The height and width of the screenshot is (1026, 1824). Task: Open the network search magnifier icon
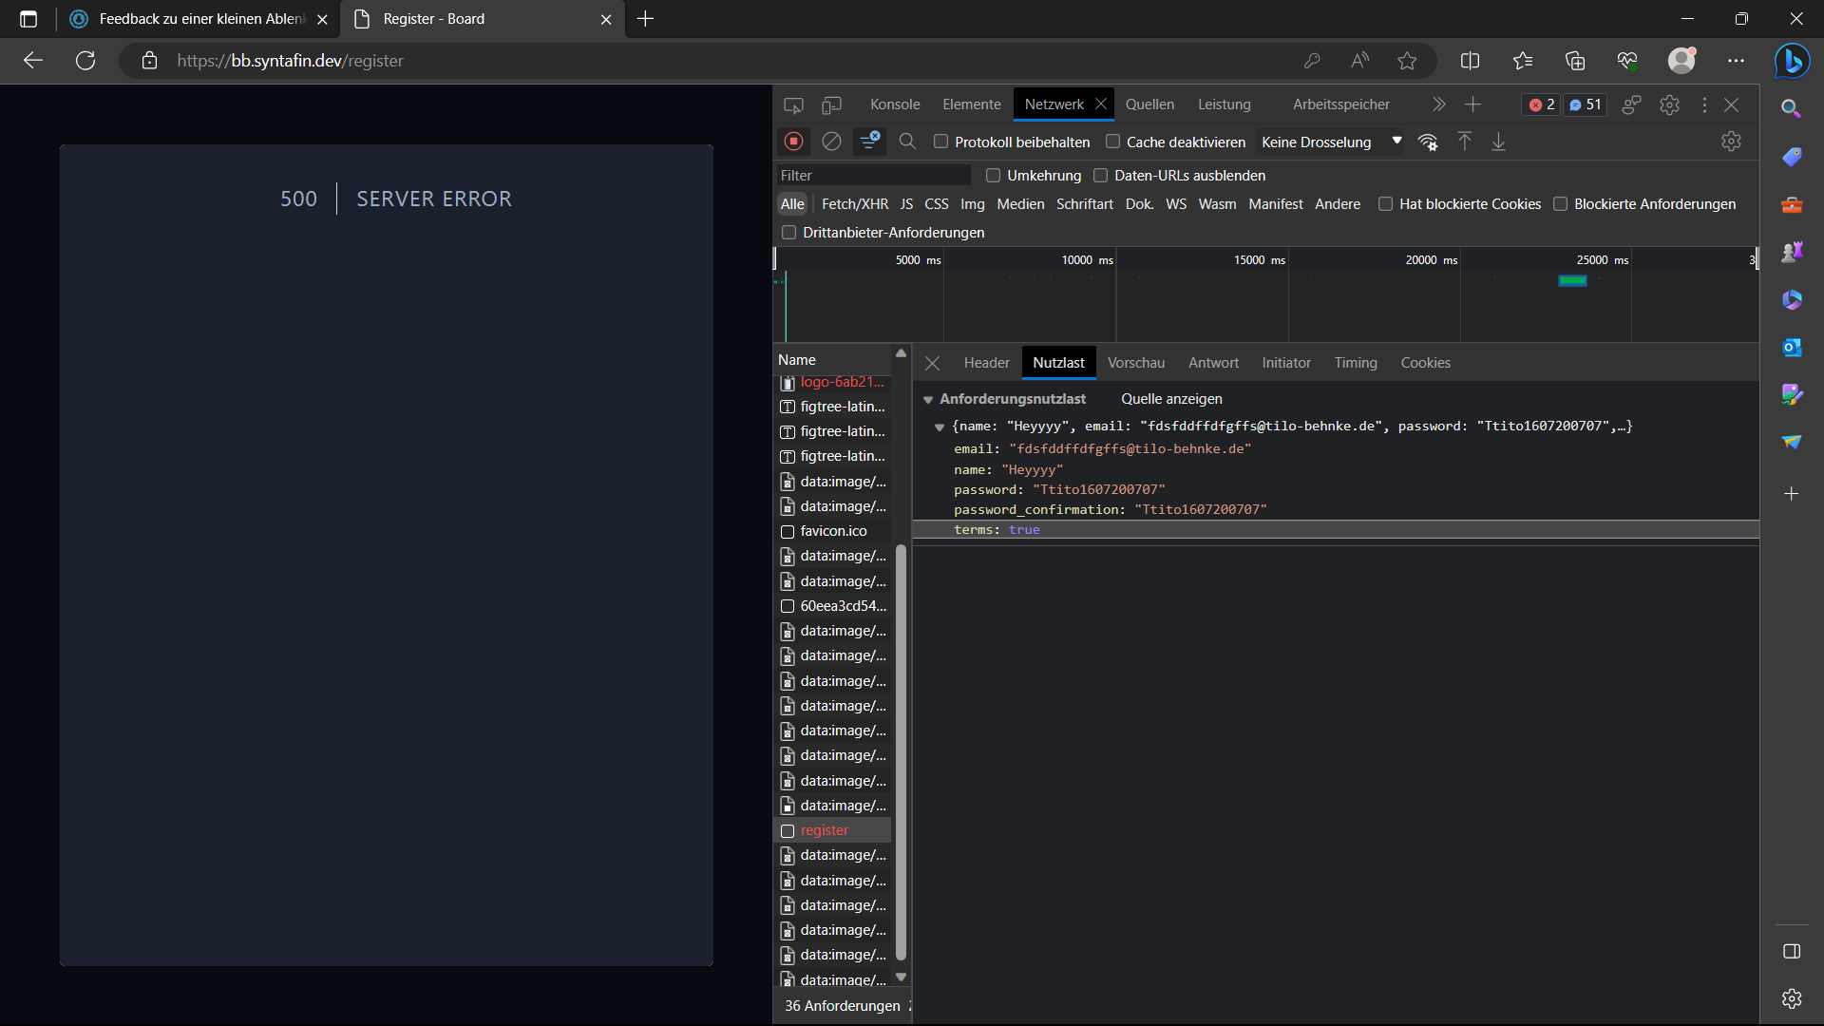click(907, 142)
